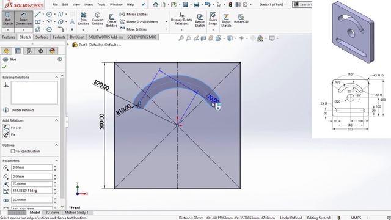Select the sketch Text tool
This screenshot has height=220, width=391.
pyautogui.click(x=72, y=22)
